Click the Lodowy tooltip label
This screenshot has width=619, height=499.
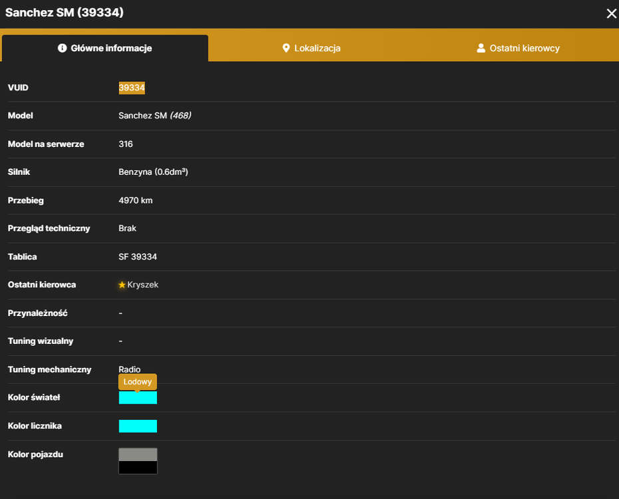[137, 382]
